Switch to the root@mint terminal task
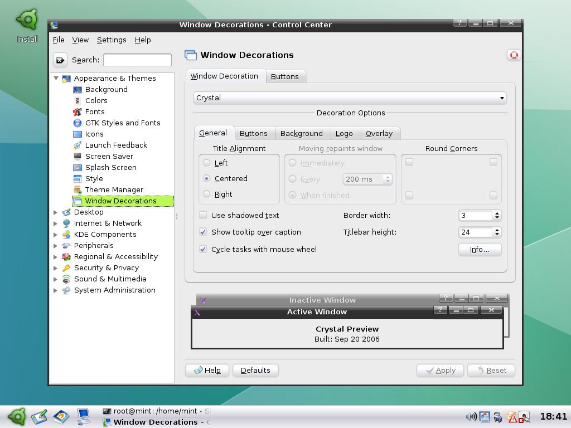 [x=157, y=411]
